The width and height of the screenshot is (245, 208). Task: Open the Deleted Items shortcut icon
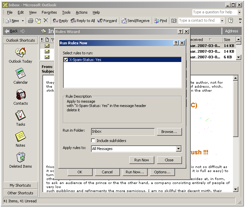point(20,157)
